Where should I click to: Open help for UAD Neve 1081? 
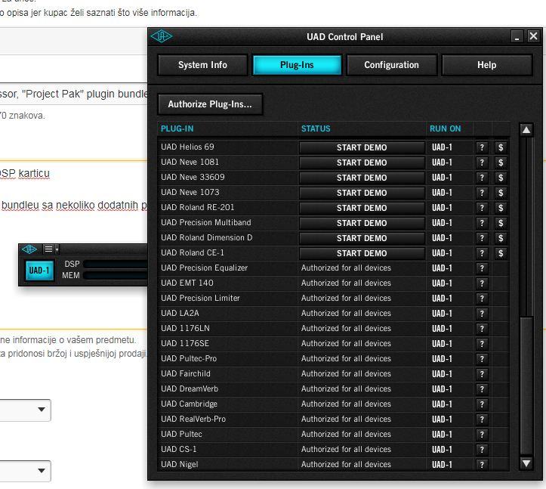click(482, 162)
